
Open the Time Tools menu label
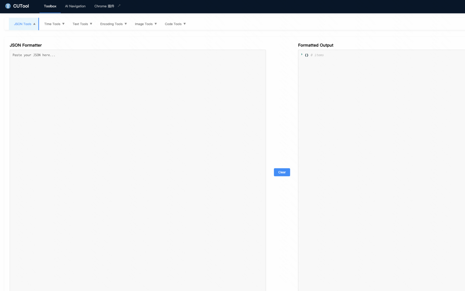[52, 24]
